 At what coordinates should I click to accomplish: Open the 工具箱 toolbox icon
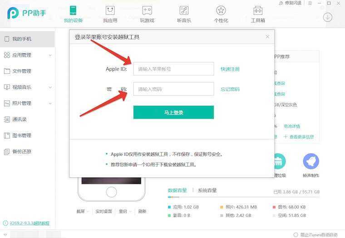[258, 10]
